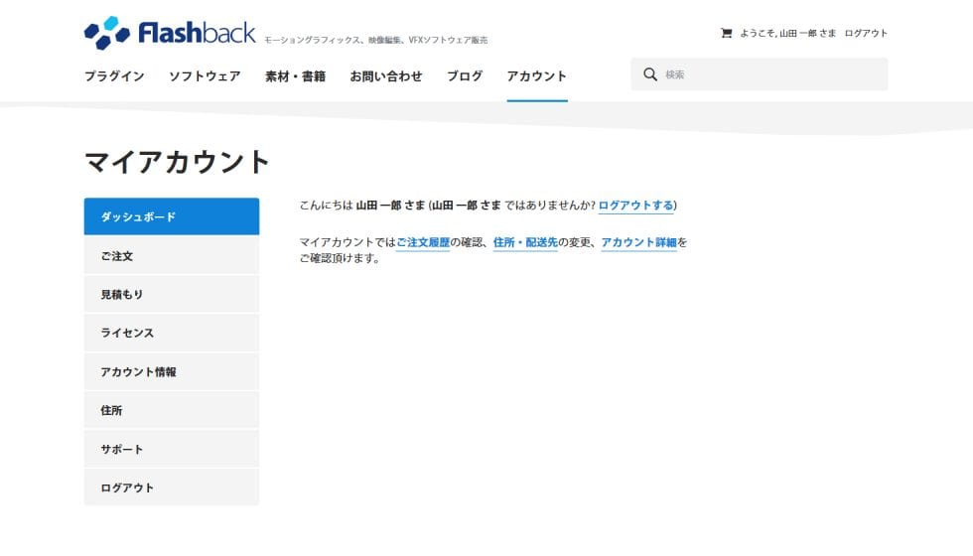Open the アカウント menu item
Viewport: 973px width, 556px height.
(x=537, y=76)
